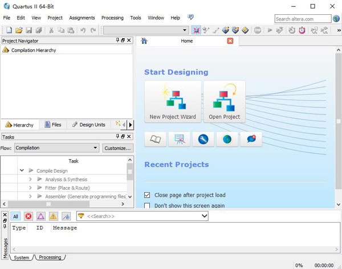Screen dimensions: 342x269
Task: Click the Save disk toolbar icon
Action: pyautogui.click(x=29, y=30)
